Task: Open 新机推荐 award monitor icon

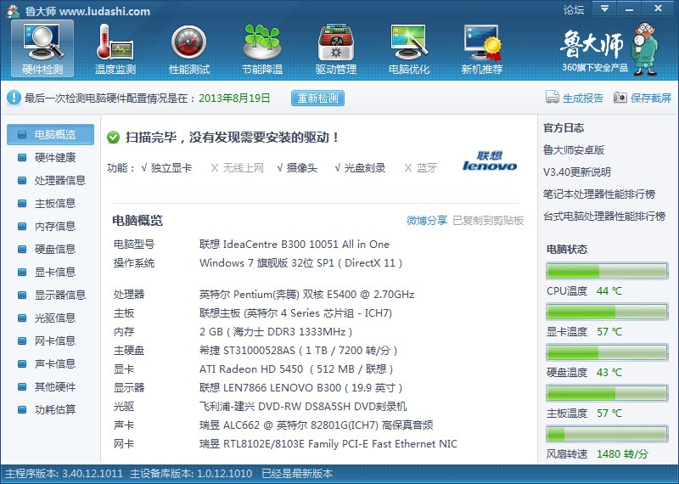Action: pyautogui.click(x=482, y=48)
